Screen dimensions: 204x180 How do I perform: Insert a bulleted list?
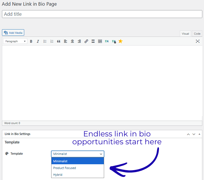pyautogui.click(x=45, y=41)
